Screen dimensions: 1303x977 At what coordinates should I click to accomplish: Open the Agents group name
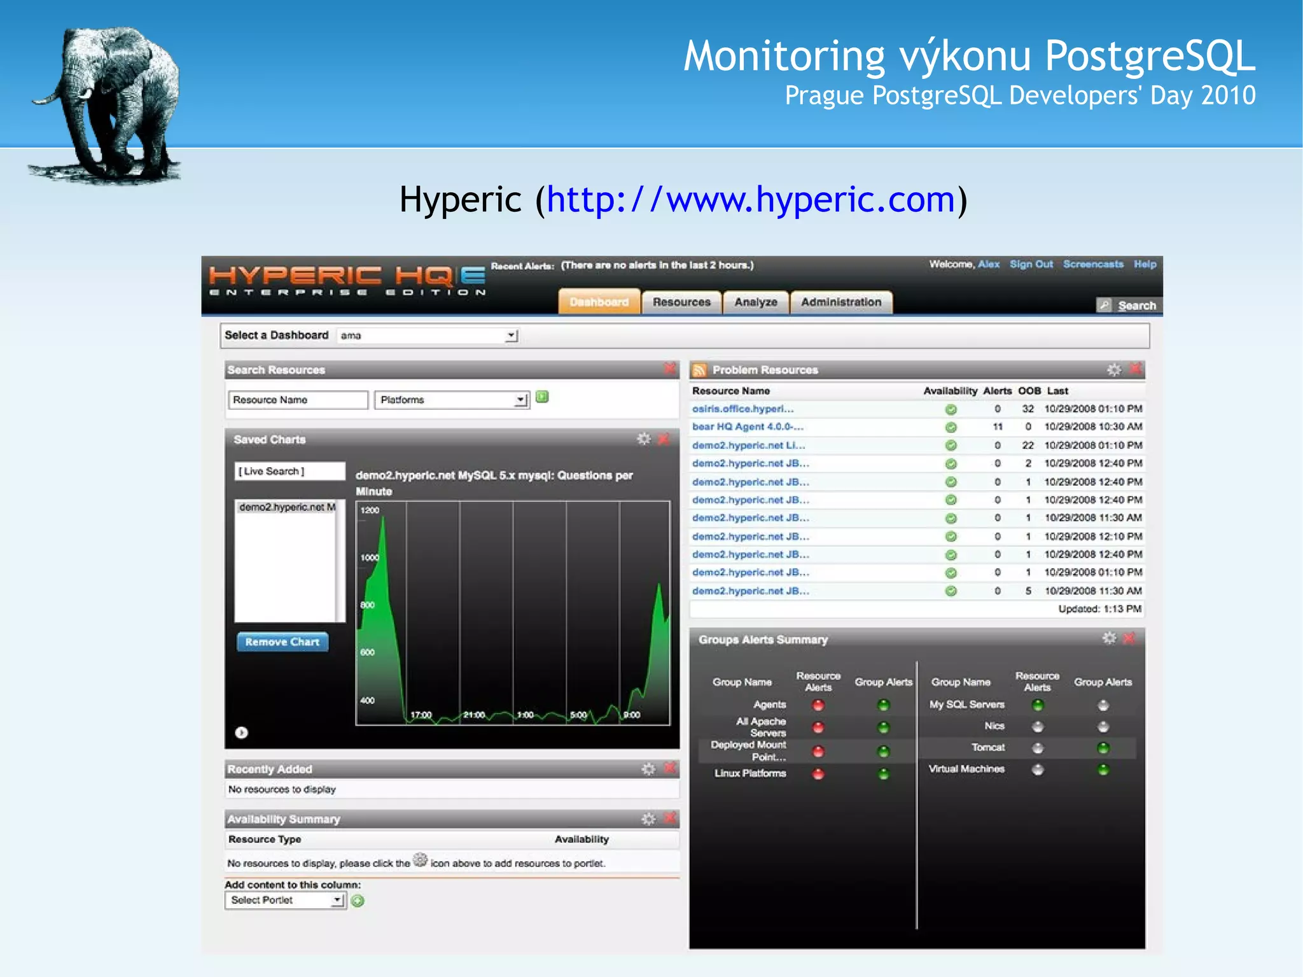(770, 705)
